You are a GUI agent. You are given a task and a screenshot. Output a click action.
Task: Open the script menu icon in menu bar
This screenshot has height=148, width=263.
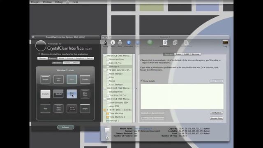[x=67, y=2]
